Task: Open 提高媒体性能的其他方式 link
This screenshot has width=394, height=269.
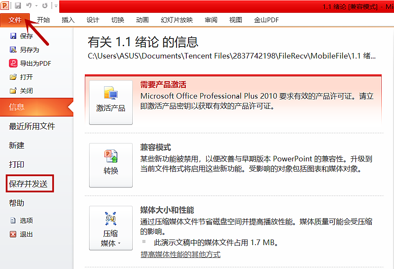Action: click(180, 254)
